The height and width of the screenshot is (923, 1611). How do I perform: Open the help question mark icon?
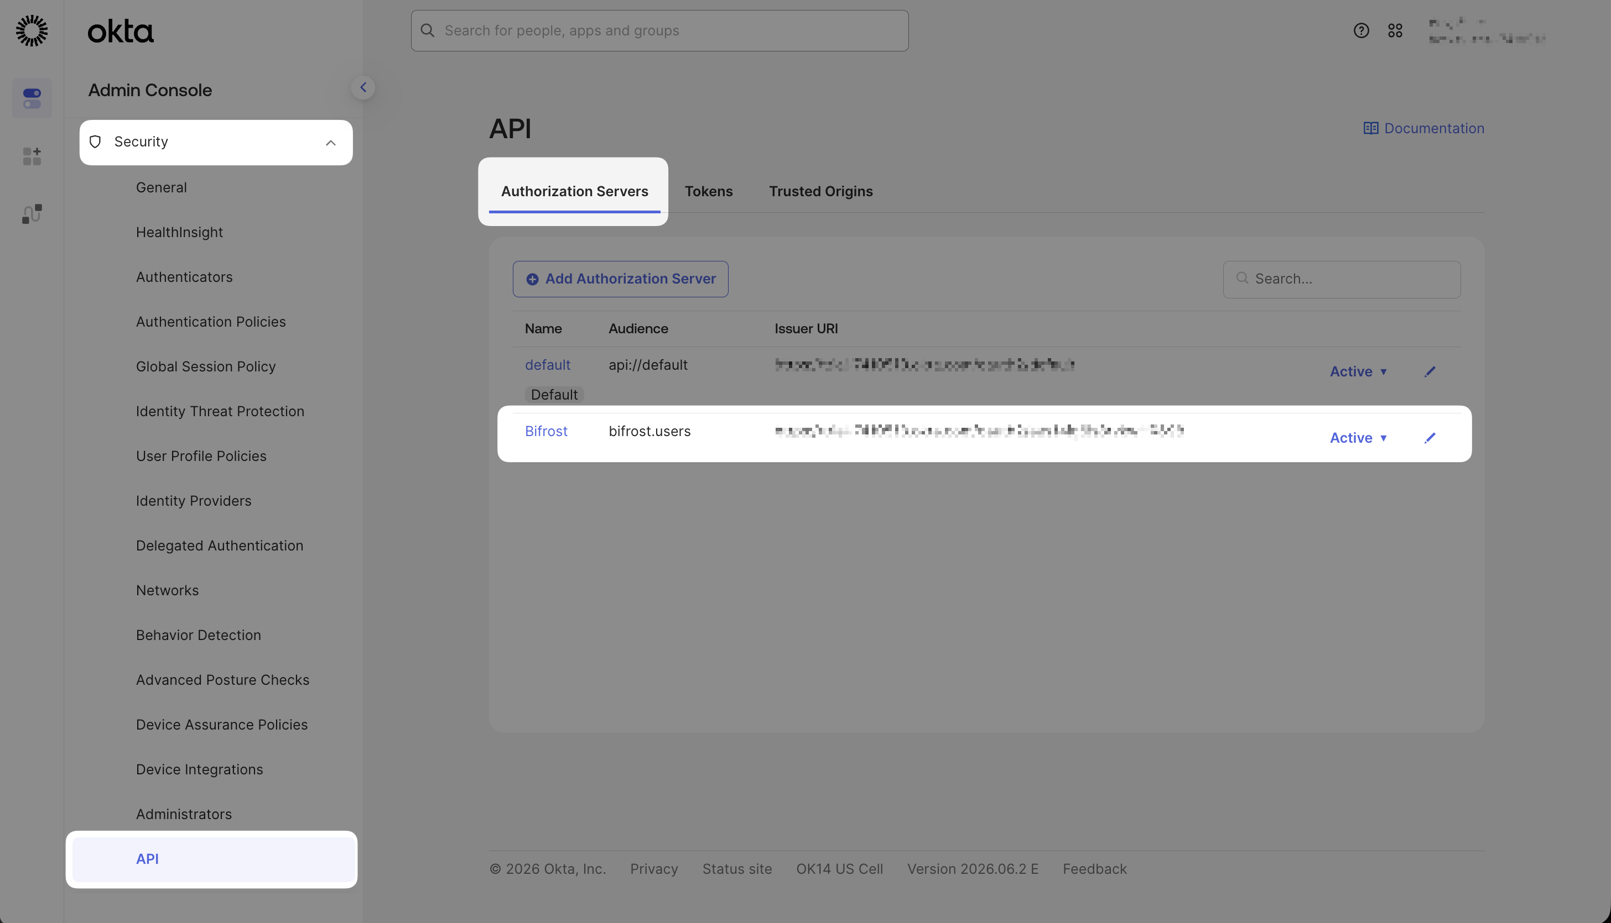[x=1361, y=30]
